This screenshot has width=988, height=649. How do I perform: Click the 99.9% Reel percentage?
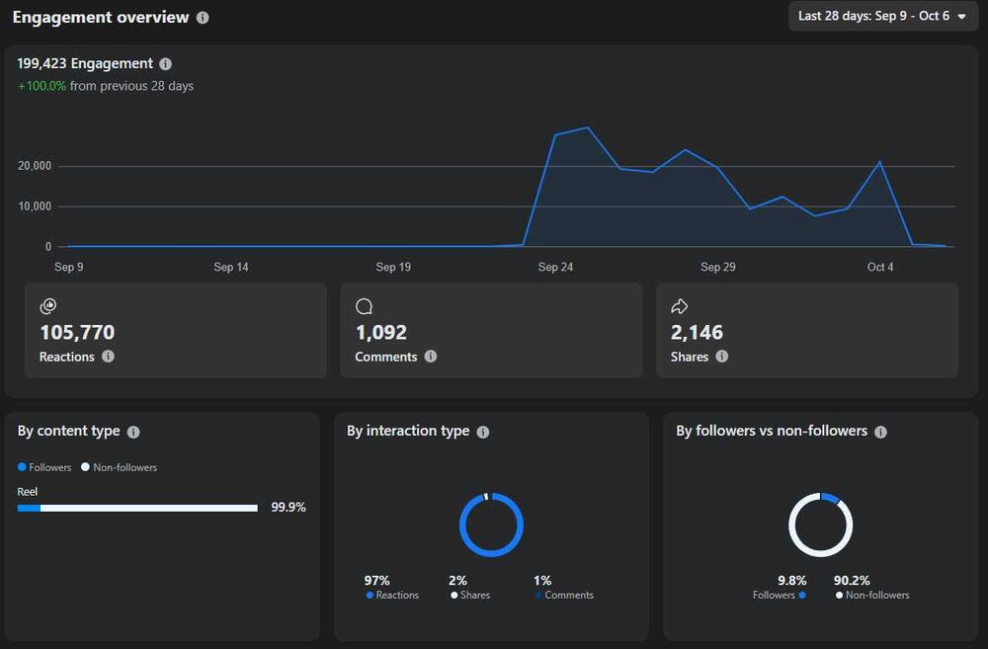click(x=288, y=507)
